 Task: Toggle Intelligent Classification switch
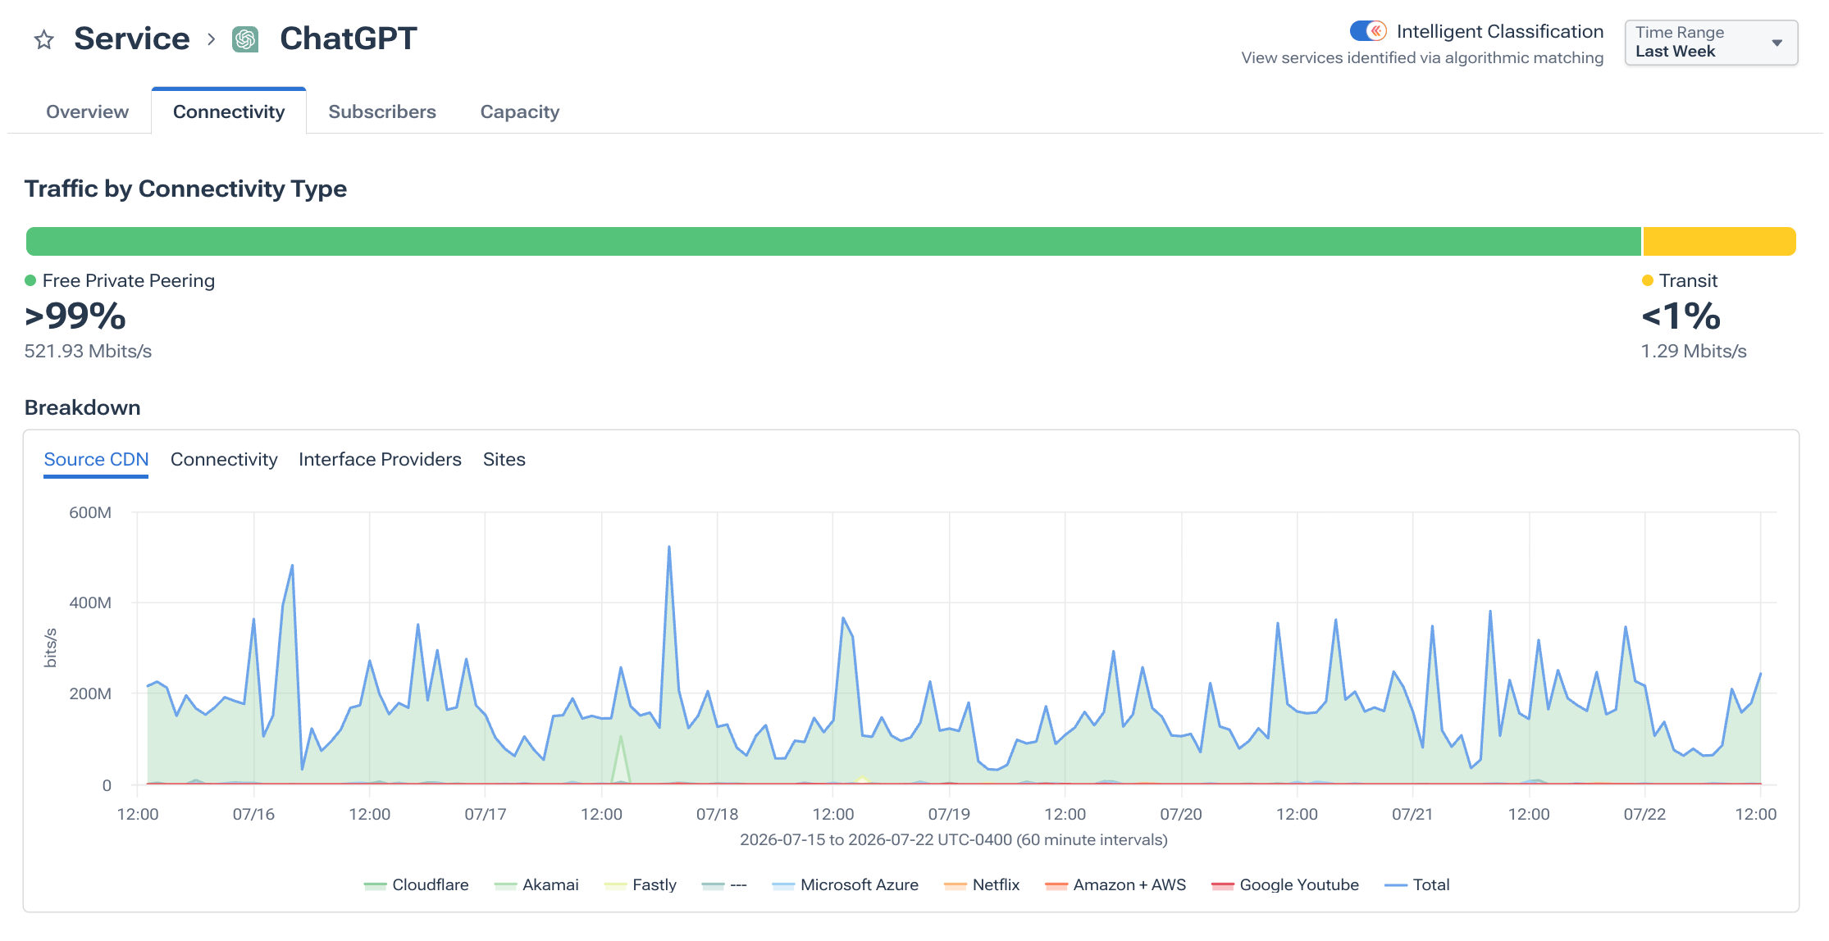(x=1368, y=31)
